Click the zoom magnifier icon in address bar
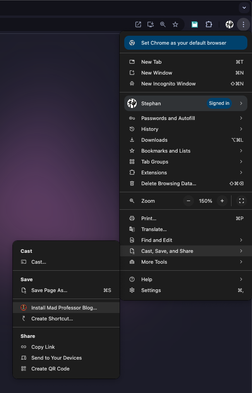This screenshot has height=393, width=252. coord(163,24)
